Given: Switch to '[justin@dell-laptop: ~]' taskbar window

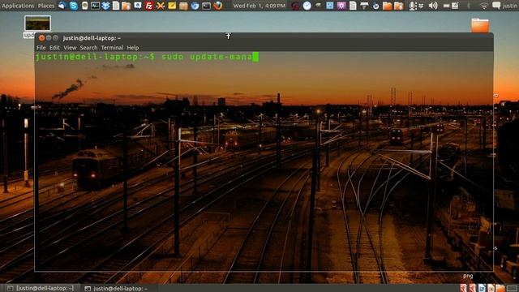Looking at the screenshot, I should point(41,289).
